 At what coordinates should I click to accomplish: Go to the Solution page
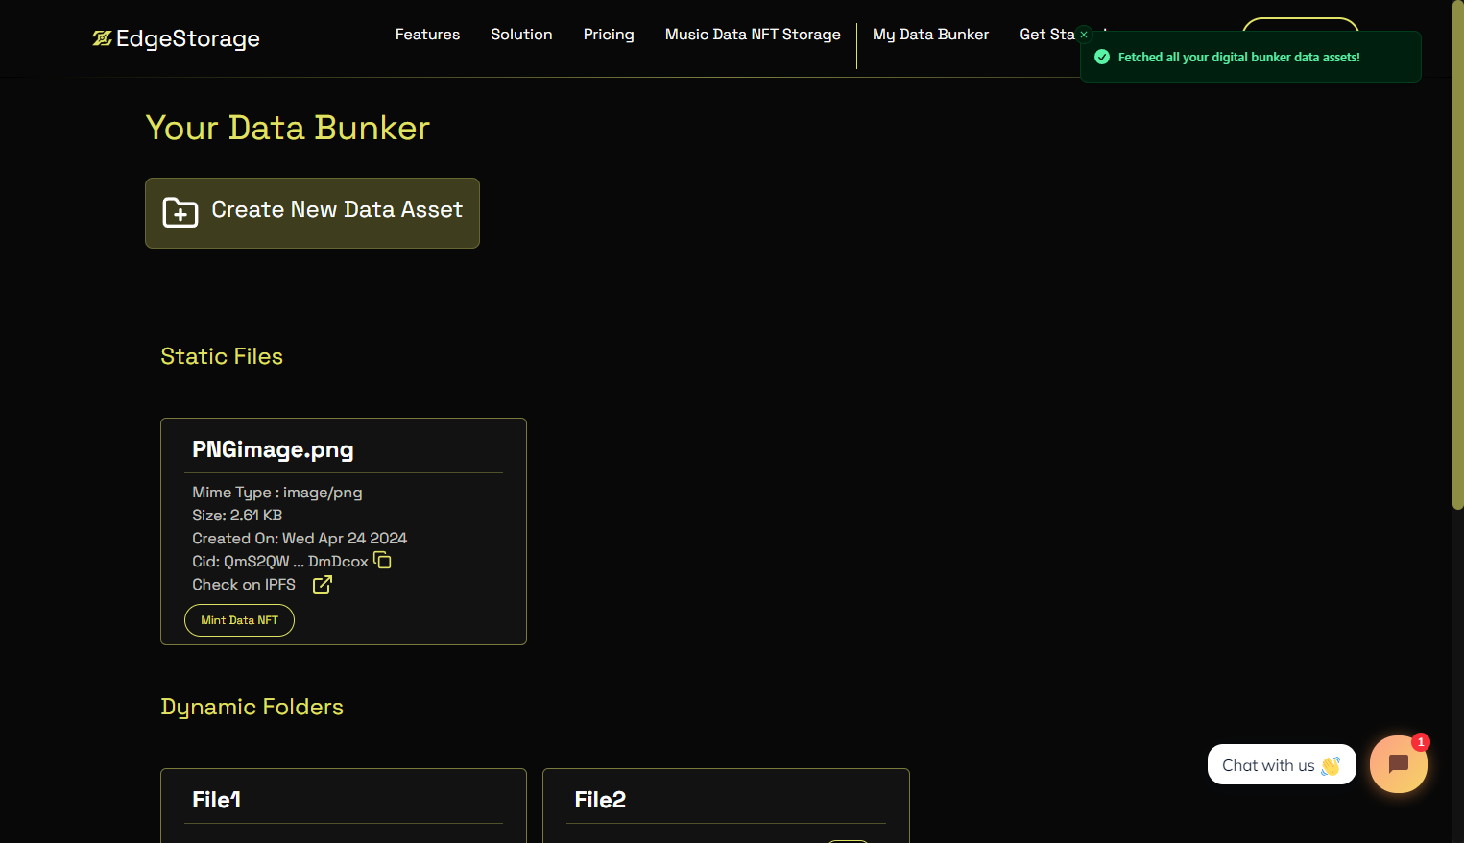click(x=521, y=35)
